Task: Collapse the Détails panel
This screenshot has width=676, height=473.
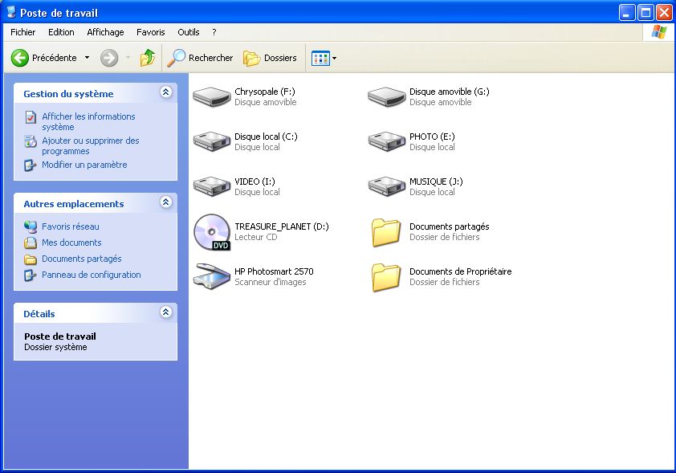Action: [x=166, y=312]
